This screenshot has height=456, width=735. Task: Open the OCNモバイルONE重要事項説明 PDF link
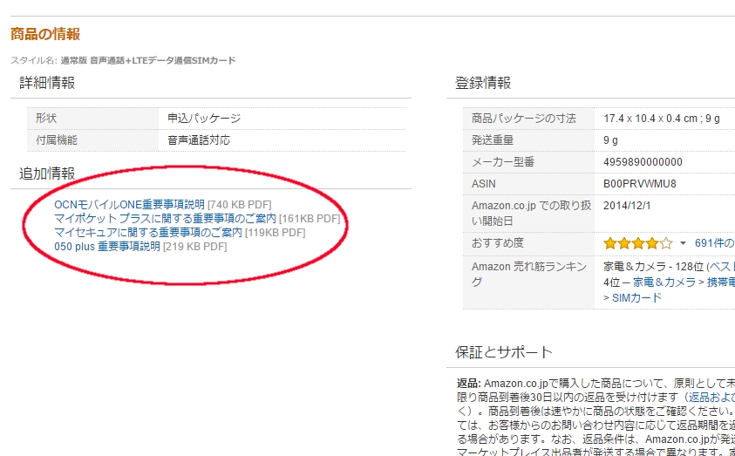click(129, 205)
